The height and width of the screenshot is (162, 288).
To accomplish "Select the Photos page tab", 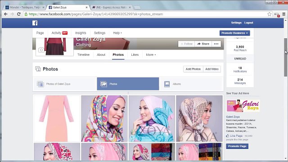I will [x=118, y=55].
